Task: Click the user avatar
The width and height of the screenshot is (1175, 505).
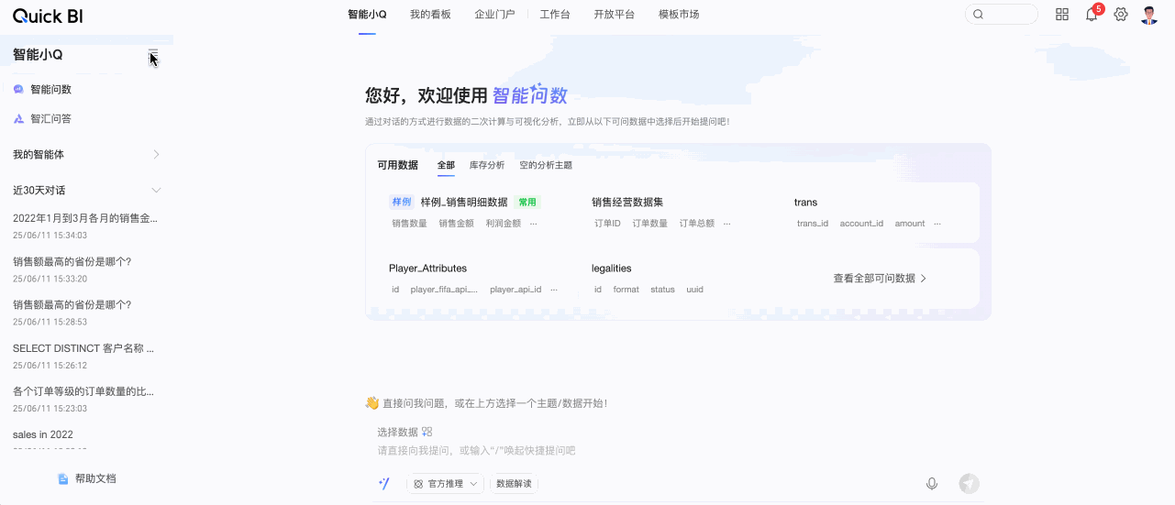Action: coord(1149,15)
